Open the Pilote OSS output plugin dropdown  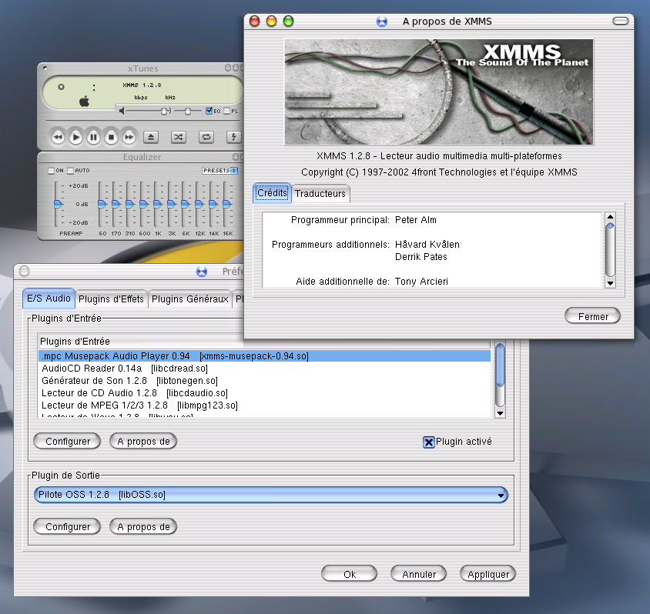(x=271, y=495)
